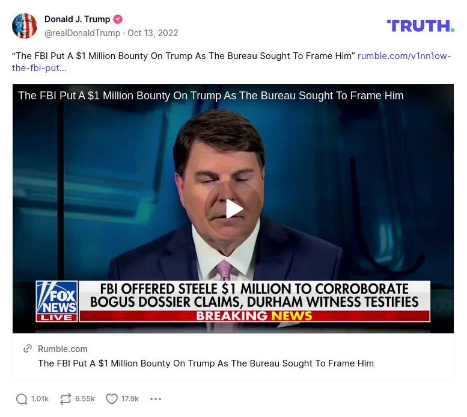Like the post with heart icon

tap(112, 399)
